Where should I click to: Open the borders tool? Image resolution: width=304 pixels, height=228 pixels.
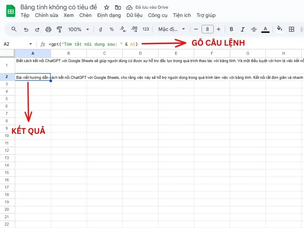point(292,29)
